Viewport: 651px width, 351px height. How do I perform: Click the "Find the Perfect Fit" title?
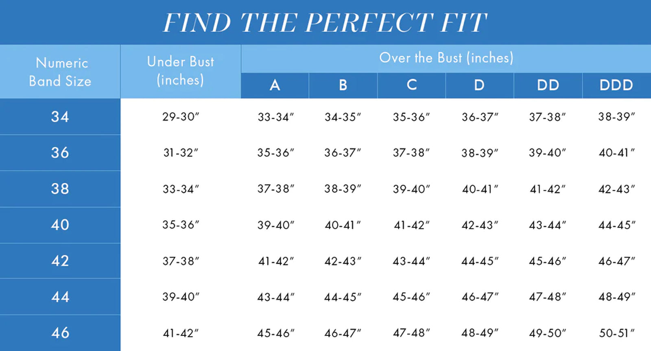325,22
